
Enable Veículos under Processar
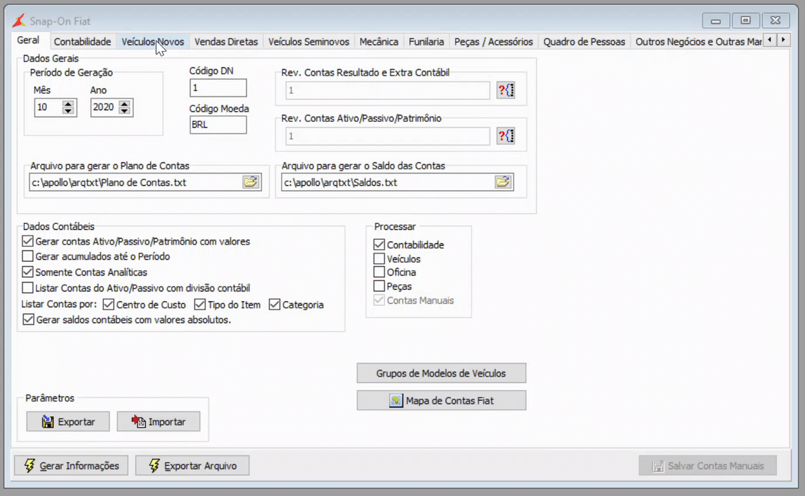tap(379, 259)
